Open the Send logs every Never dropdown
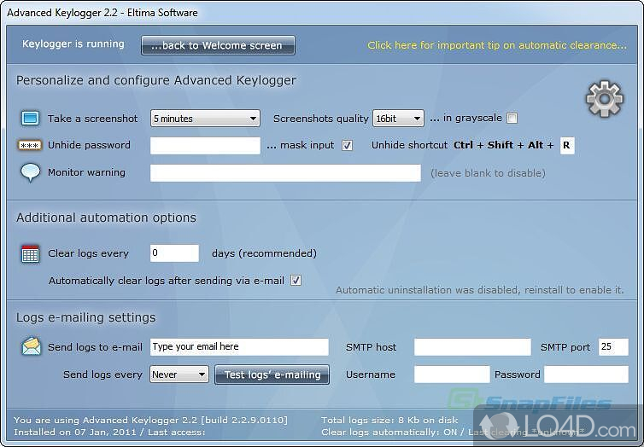The width and height of the screenshot is (644, 447). pyautogui.click(x=179, y=374)
